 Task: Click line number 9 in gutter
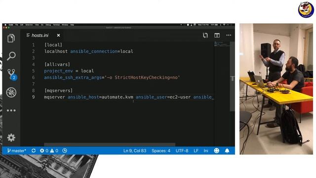pos(33,97)
